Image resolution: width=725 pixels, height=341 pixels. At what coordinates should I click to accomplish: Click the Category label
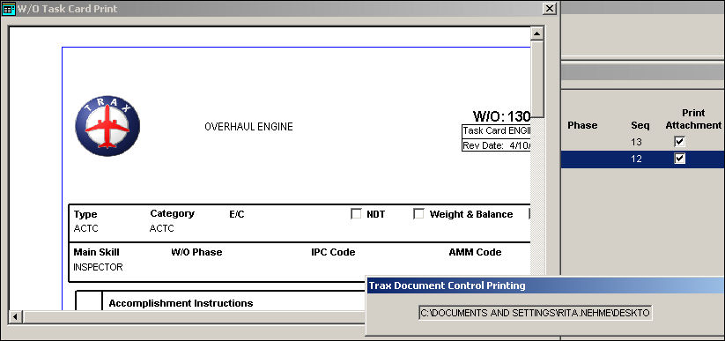pyautogui.click(x=172, y=214)
